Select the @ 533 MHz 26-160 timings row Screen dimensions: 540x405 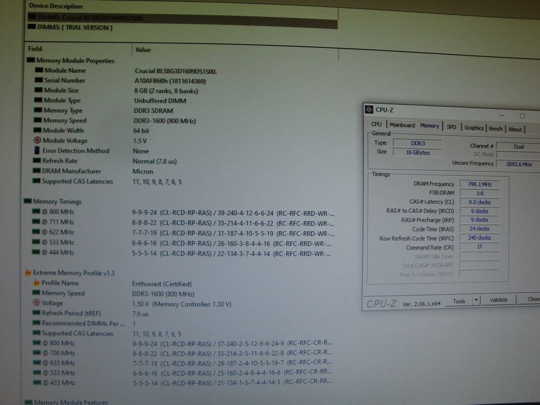(x=182, y=243)
